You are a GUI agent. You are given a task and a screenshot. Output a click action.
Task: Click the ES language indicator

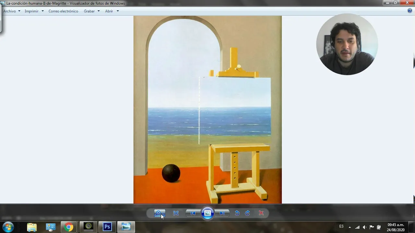[x=341, y=227]
